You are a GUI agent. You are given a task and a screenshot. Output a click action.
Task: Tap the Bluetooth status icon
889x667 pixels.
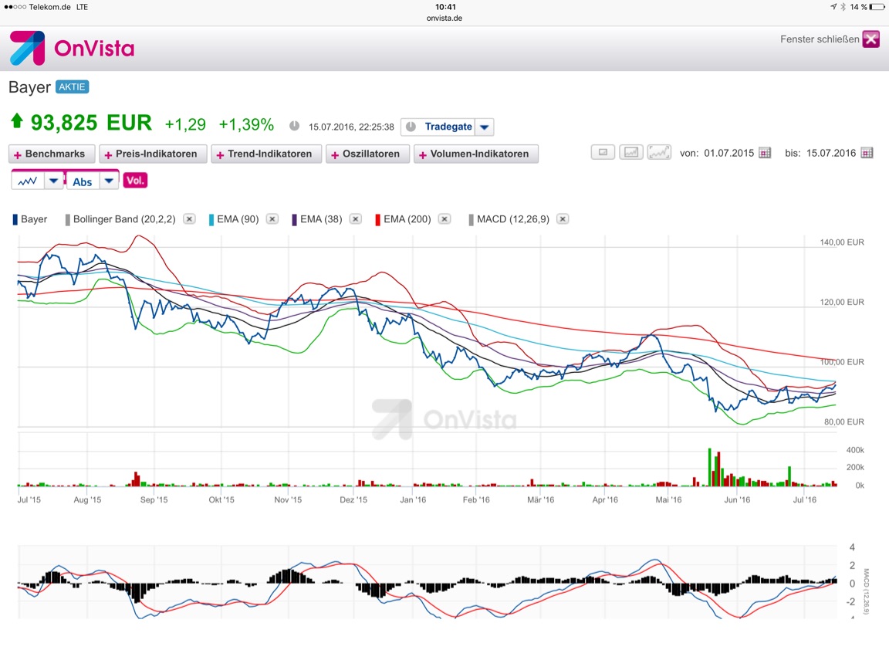[x=843, y=7]
